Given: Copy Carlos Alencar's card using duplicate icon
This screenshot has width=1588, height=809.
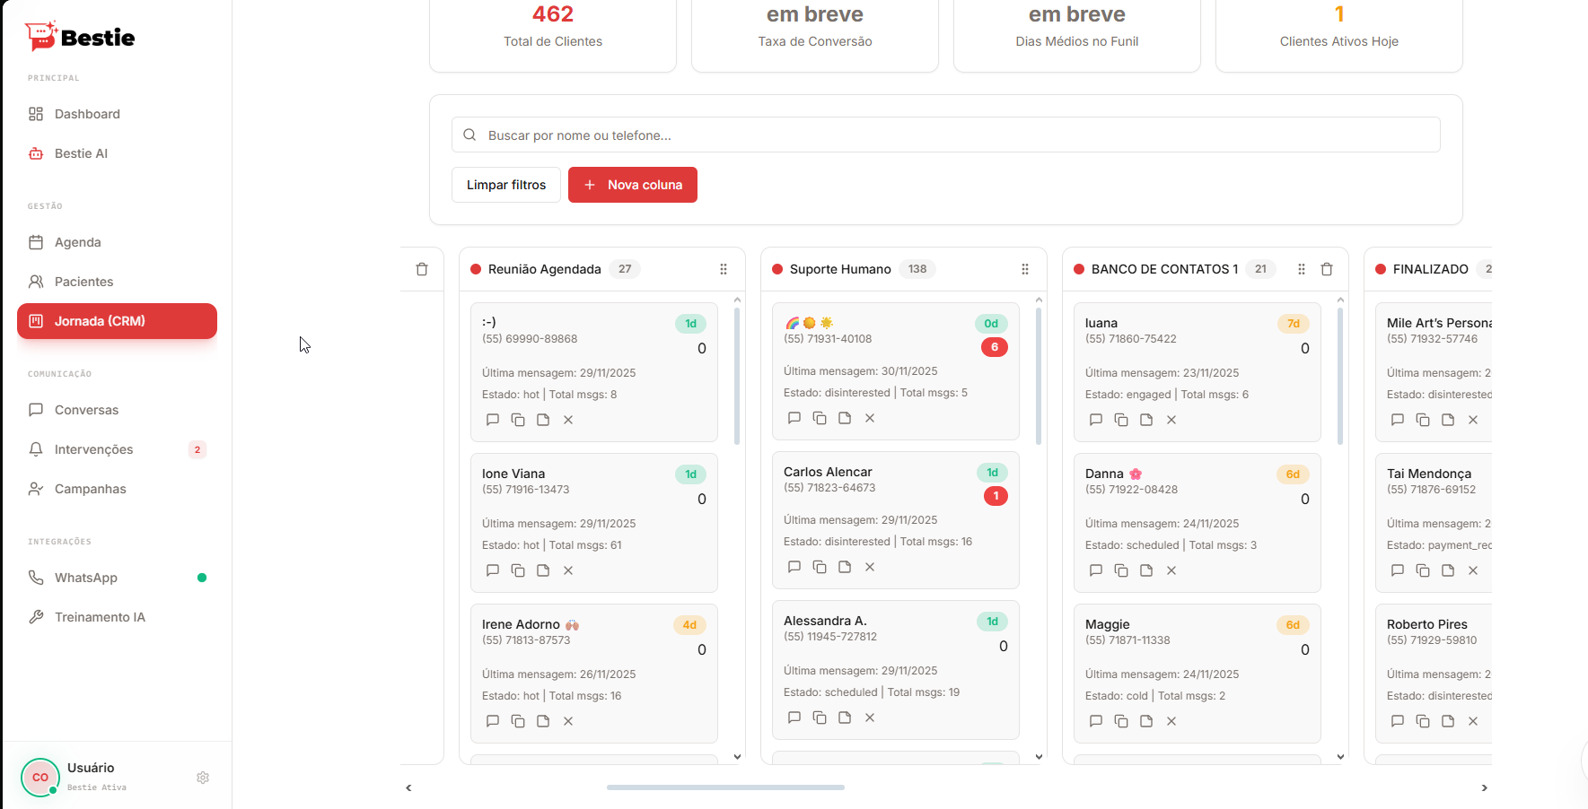Looking at the screenshot, I should click(x=819, y=566).
